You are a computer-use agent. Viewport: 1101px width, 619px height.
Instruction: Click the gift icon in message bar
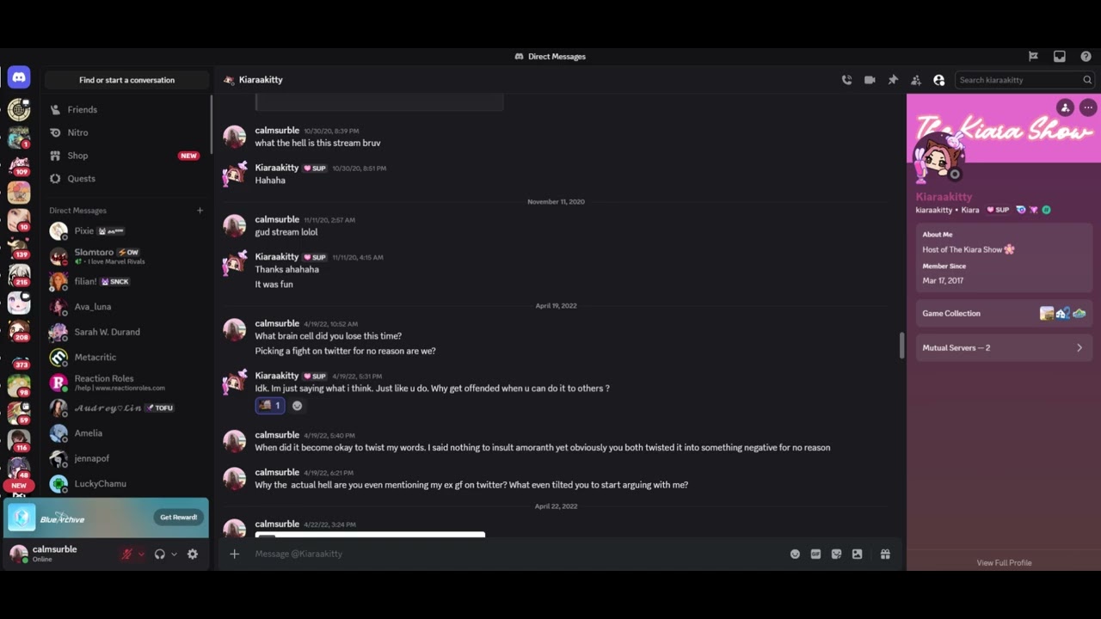885,555
